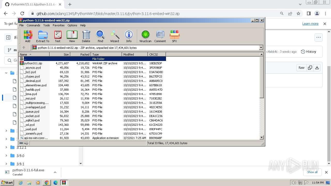331x186 pixels.
Task: Click the Add toolbar icon in WinRAR
Action: 28,36
